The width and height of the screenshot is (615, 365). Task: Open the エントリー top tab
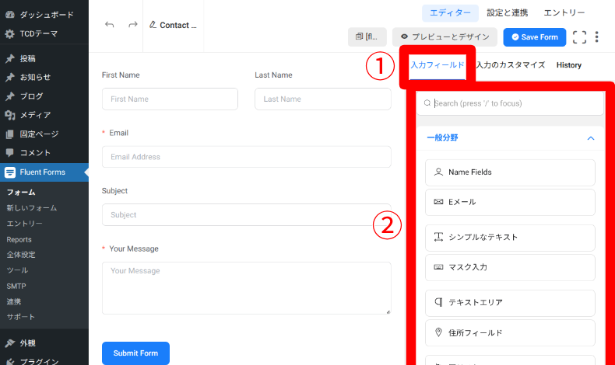pos(564,13)
